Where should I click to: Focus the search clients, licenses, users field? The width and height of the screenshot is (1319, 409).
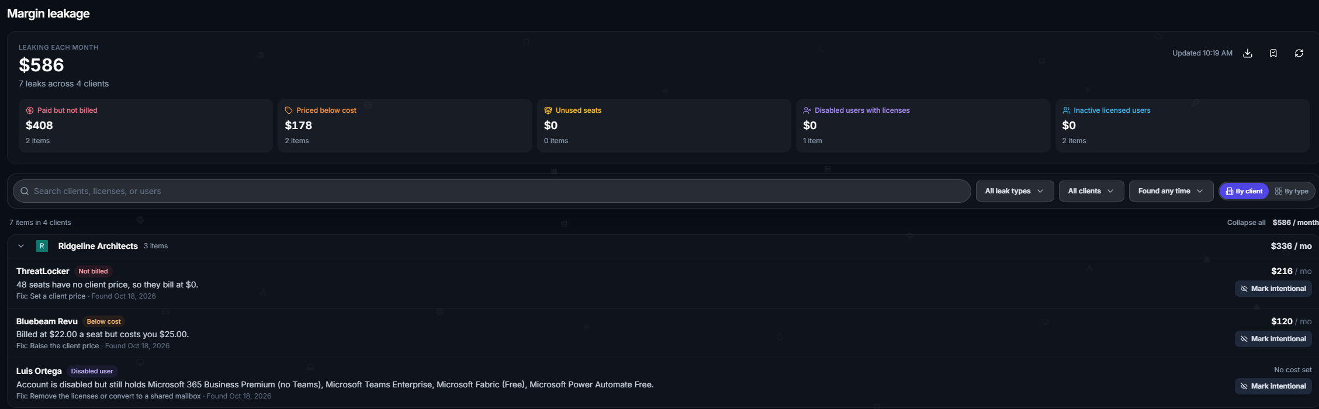point(491,191)
